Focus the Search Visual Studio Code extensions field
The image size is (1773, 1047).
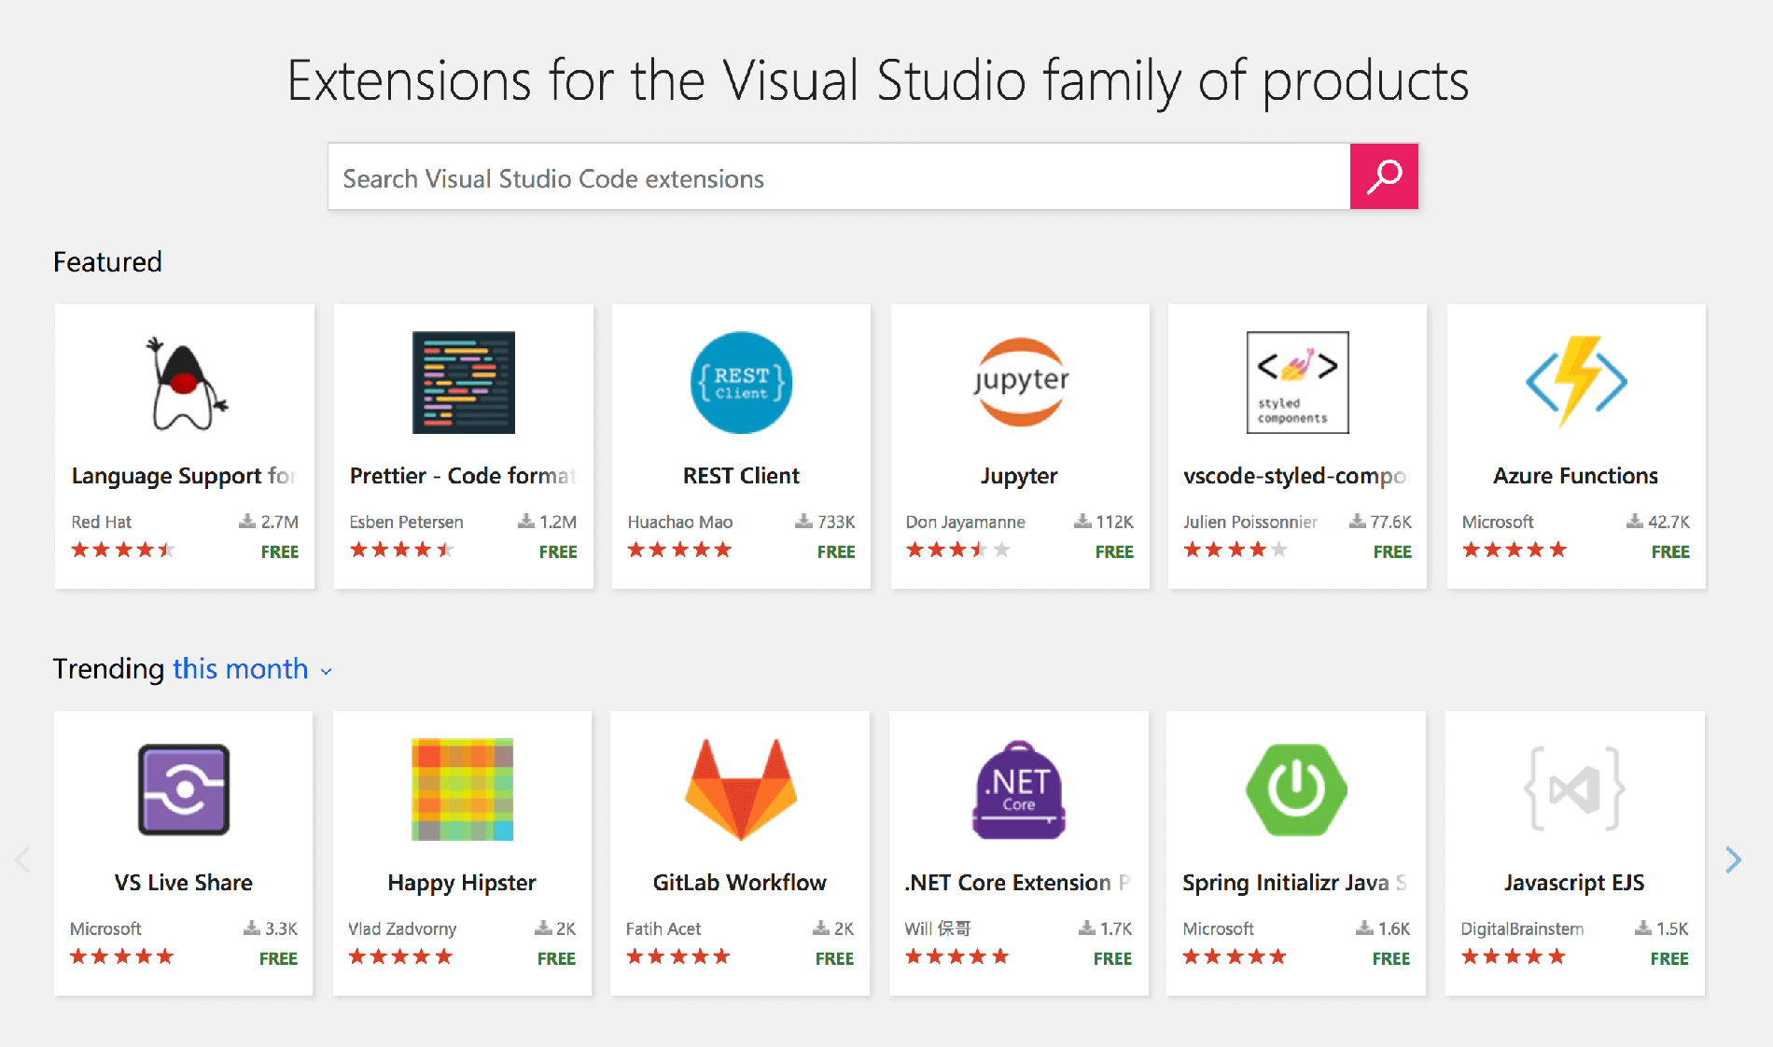[840, 177]
